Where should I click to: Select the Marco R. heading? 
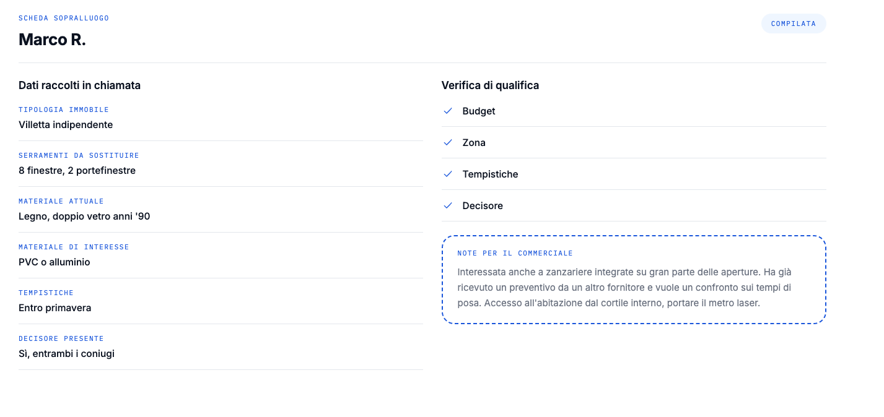(52, 40)
